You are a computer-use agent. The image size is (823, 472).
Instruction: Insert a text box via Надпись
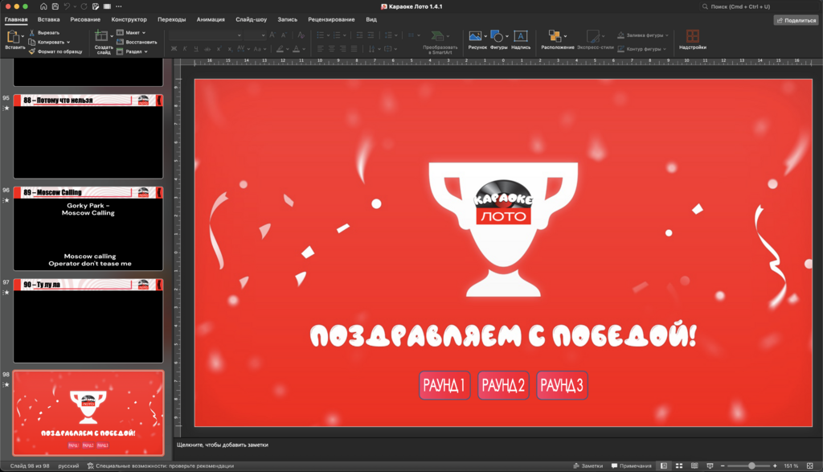(x=520, y=36)
